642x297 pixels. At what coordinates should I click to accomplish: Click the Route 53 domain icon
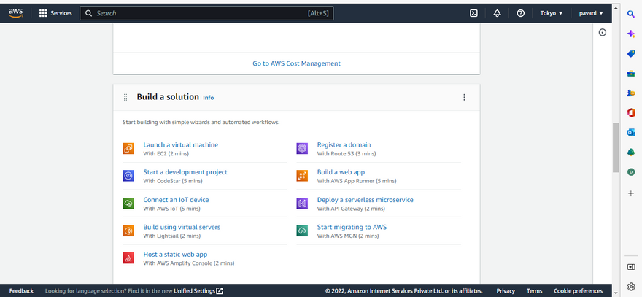pyautogui.click(x=302, y=149)
